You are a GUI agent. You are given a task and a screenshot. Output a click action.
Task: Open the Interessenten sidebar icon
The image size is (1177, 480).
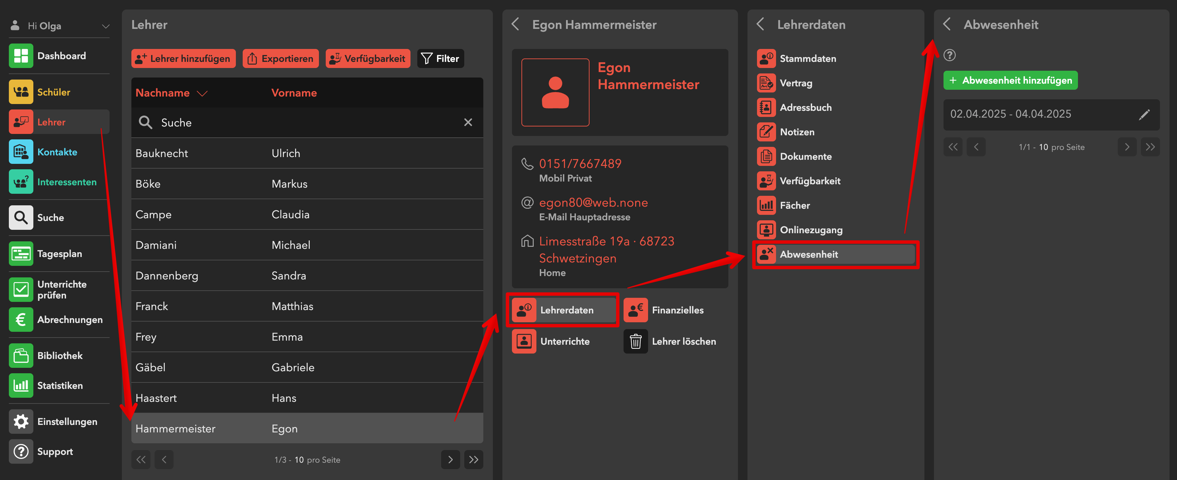click(x=20, y=182)
